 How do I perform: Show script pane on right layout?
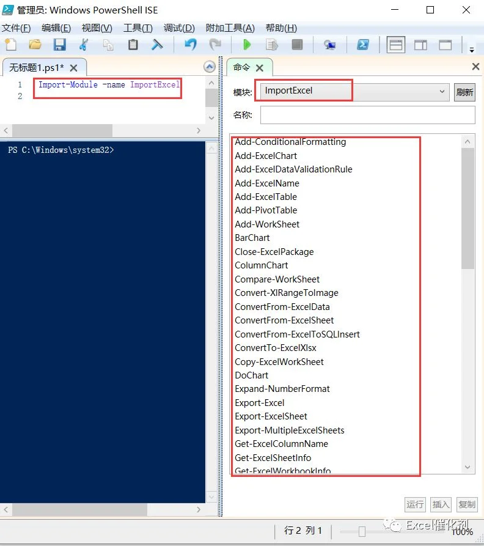420,45
